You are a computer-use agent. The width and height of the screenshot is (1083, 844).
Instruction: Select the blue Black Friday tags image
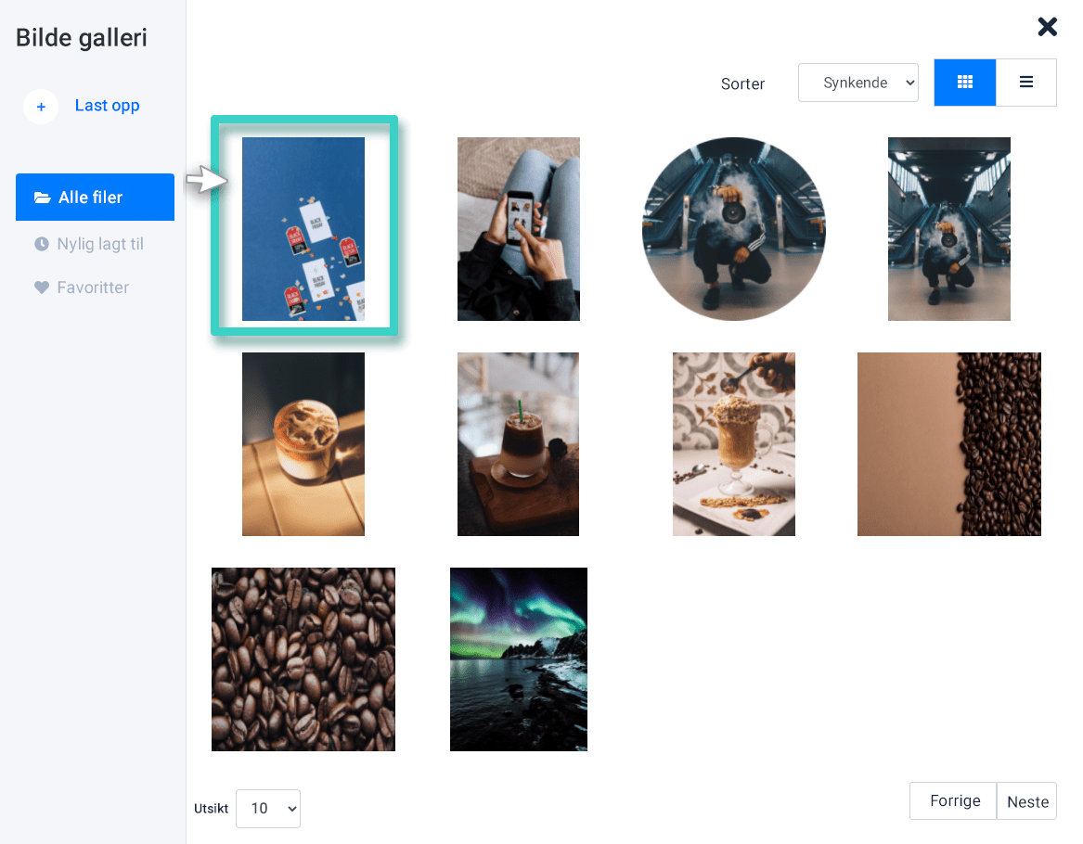[x=303, y=229]
